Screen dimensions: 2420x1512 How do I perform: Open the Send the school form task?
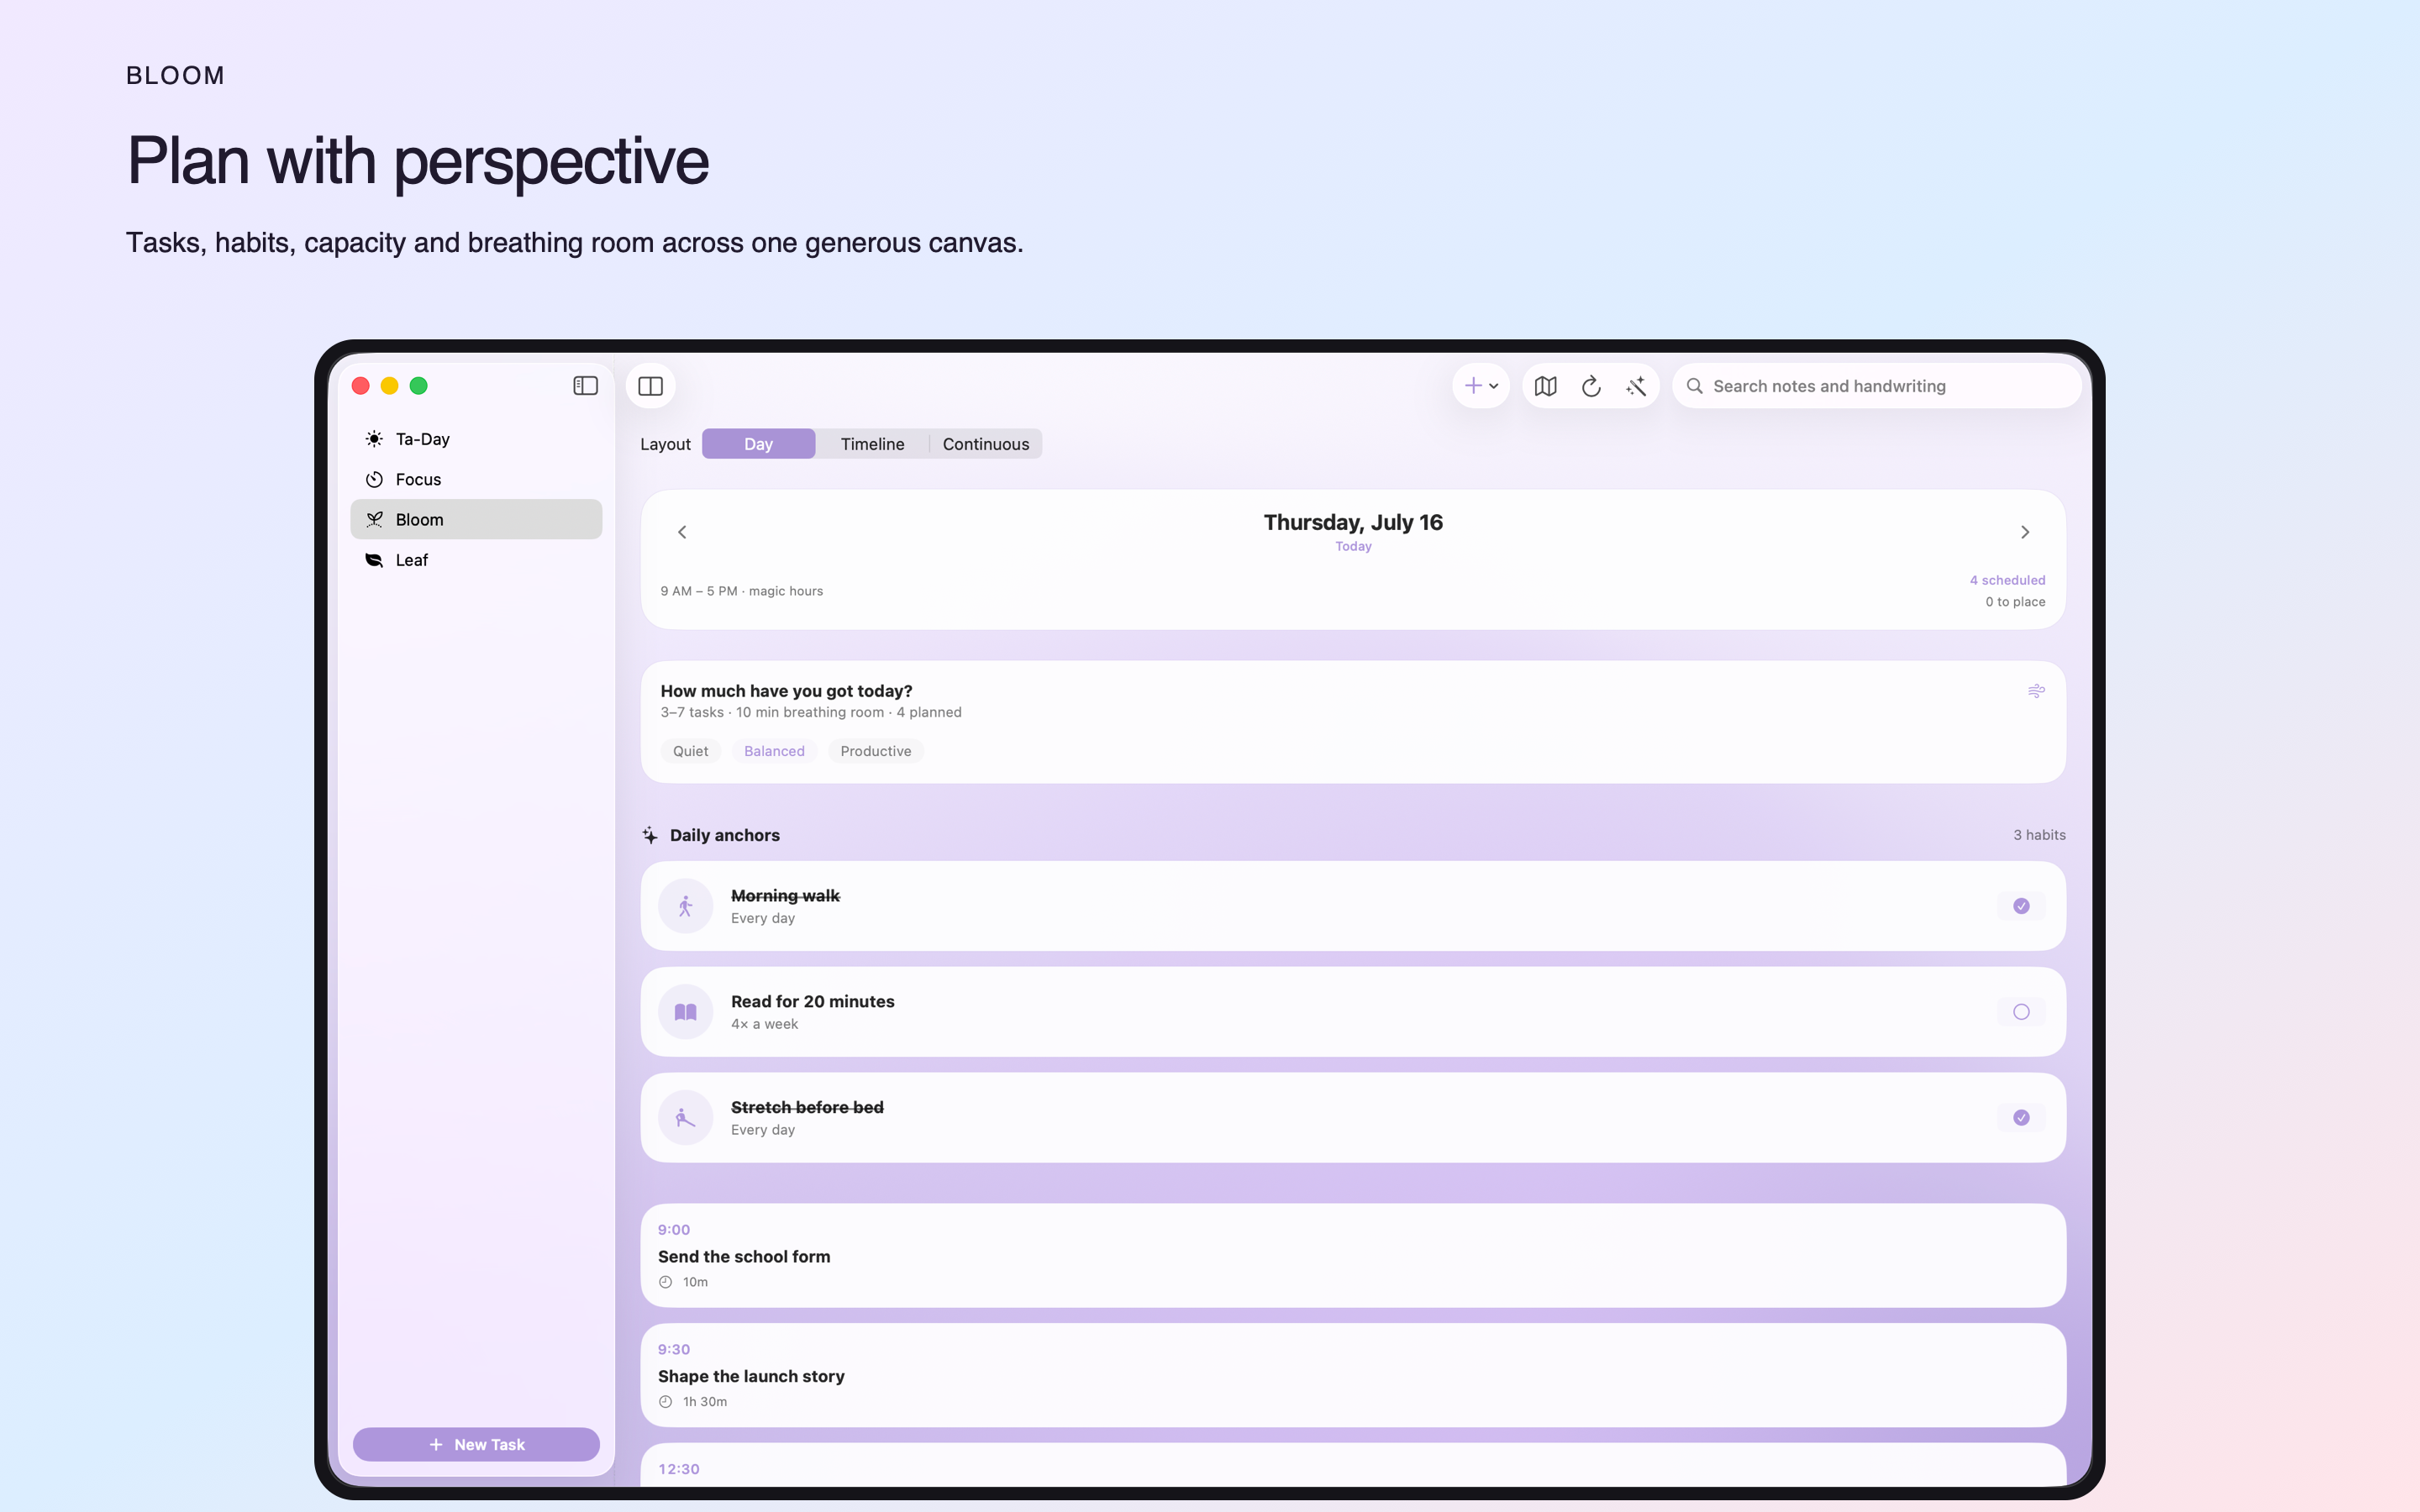coord(1353,1255)
